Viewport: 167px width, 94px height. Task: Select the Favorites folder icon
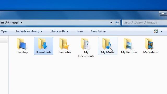point(64,44)
